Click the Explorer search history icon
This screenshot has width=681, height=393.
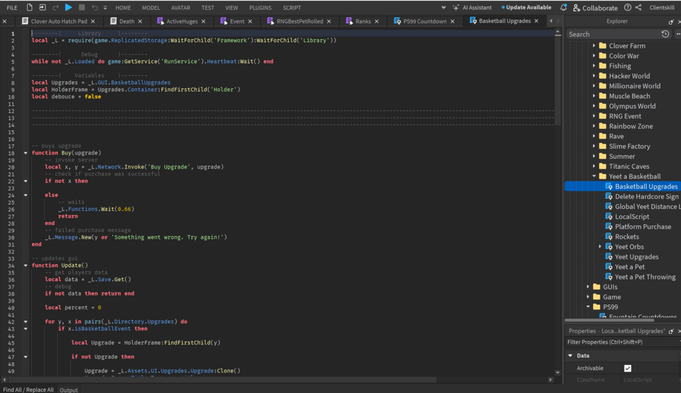[665, 34]
